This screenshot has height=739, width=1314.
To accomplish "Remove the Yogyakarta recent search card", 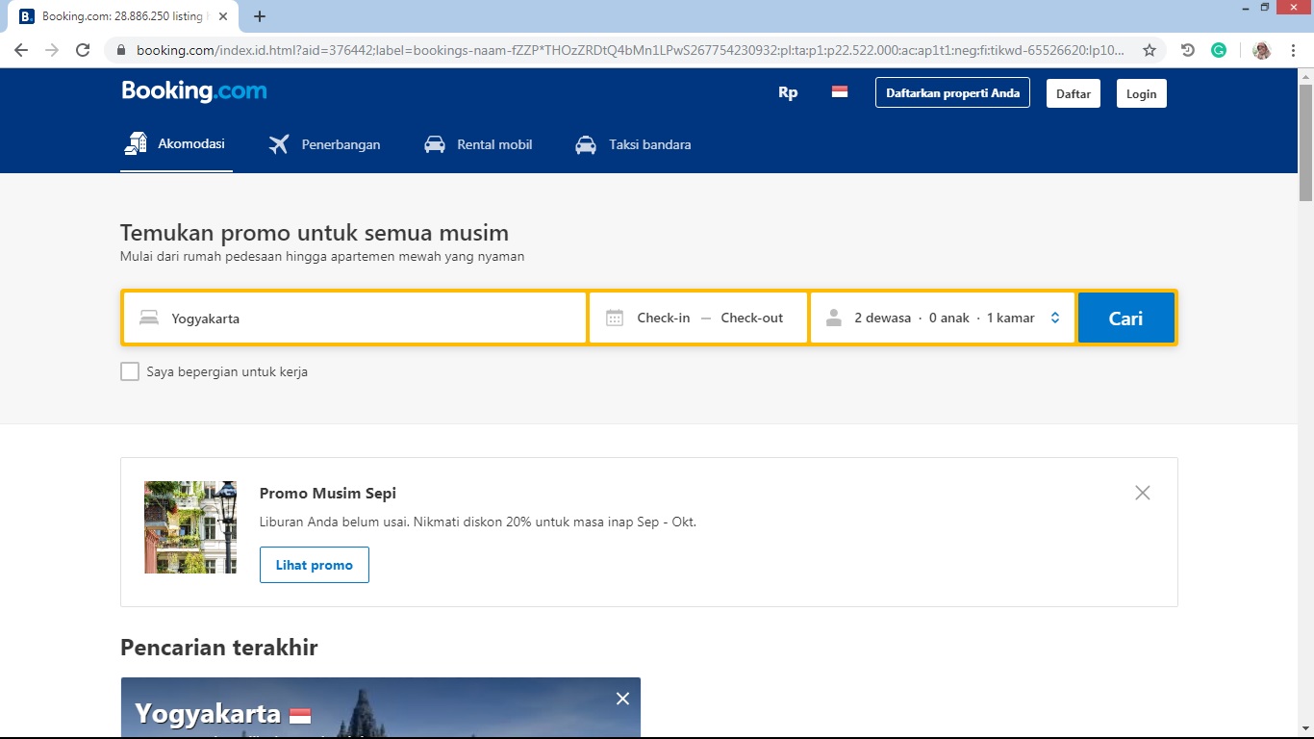I will (x=622, y=699).
